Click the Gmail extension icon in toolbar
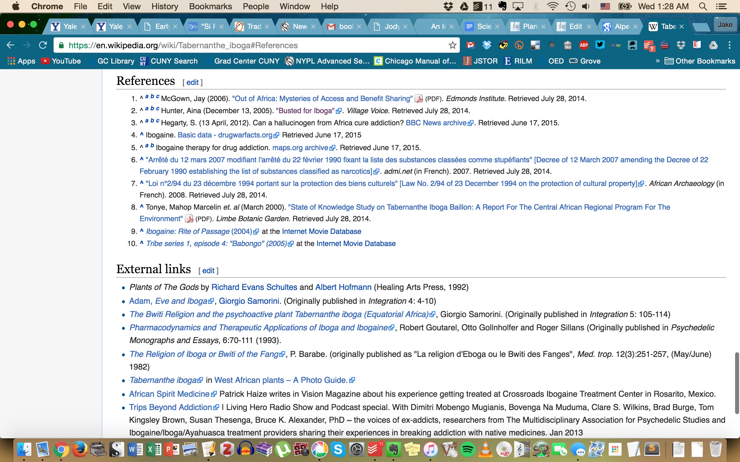Screen dimensions: 740x462 pyautogui.click(x=470, y=45)
